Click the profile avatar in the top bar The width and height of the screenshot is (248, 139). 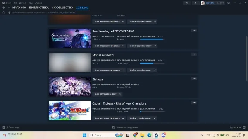point(203,3)
